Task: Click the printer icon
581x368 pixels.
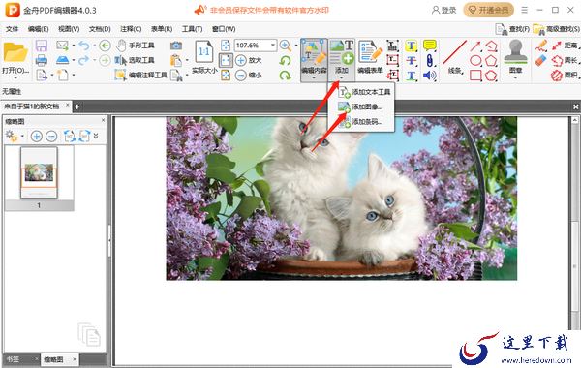Action: [41, 60]
